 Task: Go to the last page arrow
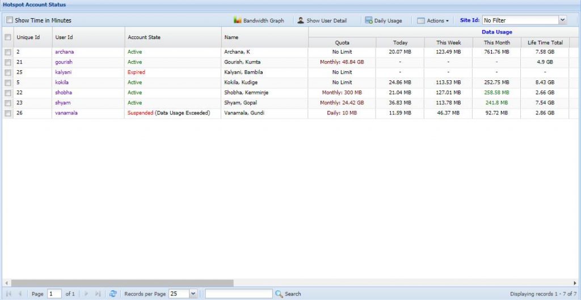[98, 294]
